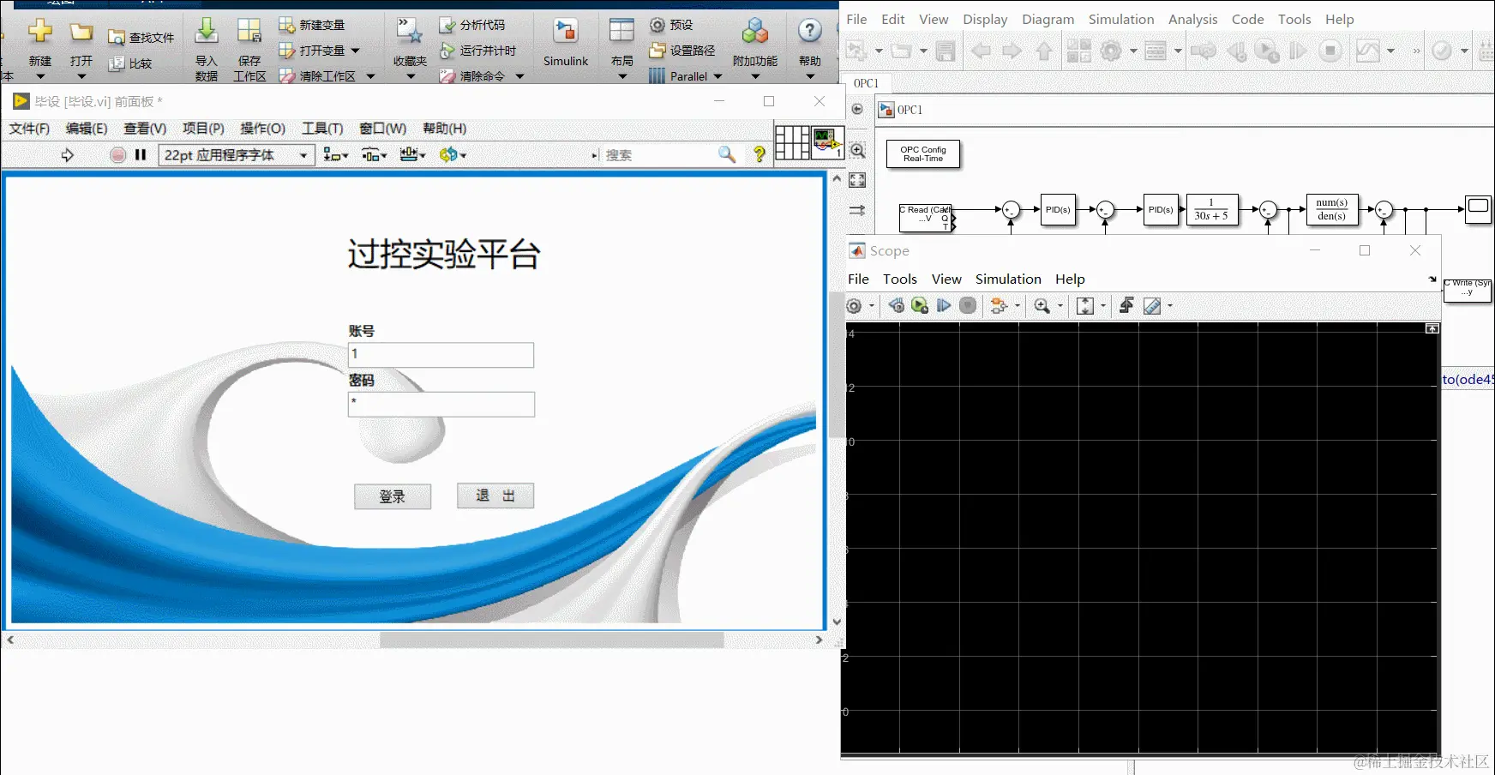Click the LabVIEW Run arrow button
This screenshot has height=775, width=1495.
point(68,155)
